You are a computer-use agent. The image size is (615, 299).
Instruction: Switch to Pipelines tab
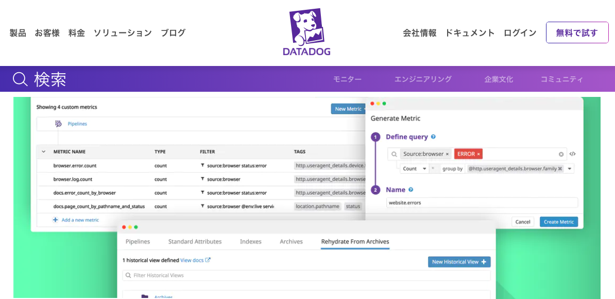pos(138,241)
